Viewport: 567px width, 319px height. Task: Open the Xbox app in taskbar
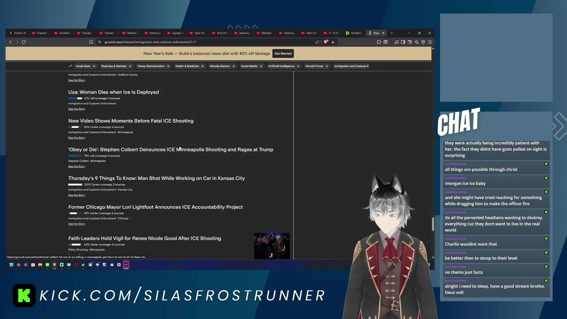click(x=90, y=265)
